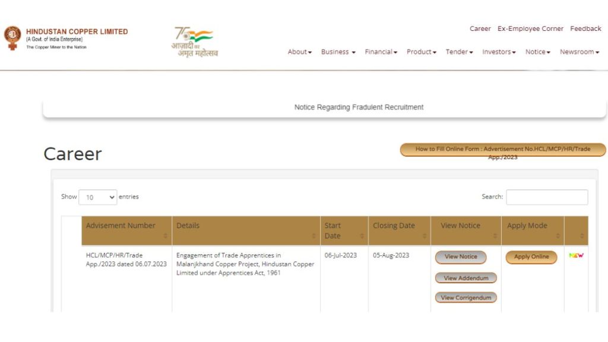The height and width of the screenshot is (342, 608).
Task: Open the Financial dropdown
Action: tap(381, 52)
